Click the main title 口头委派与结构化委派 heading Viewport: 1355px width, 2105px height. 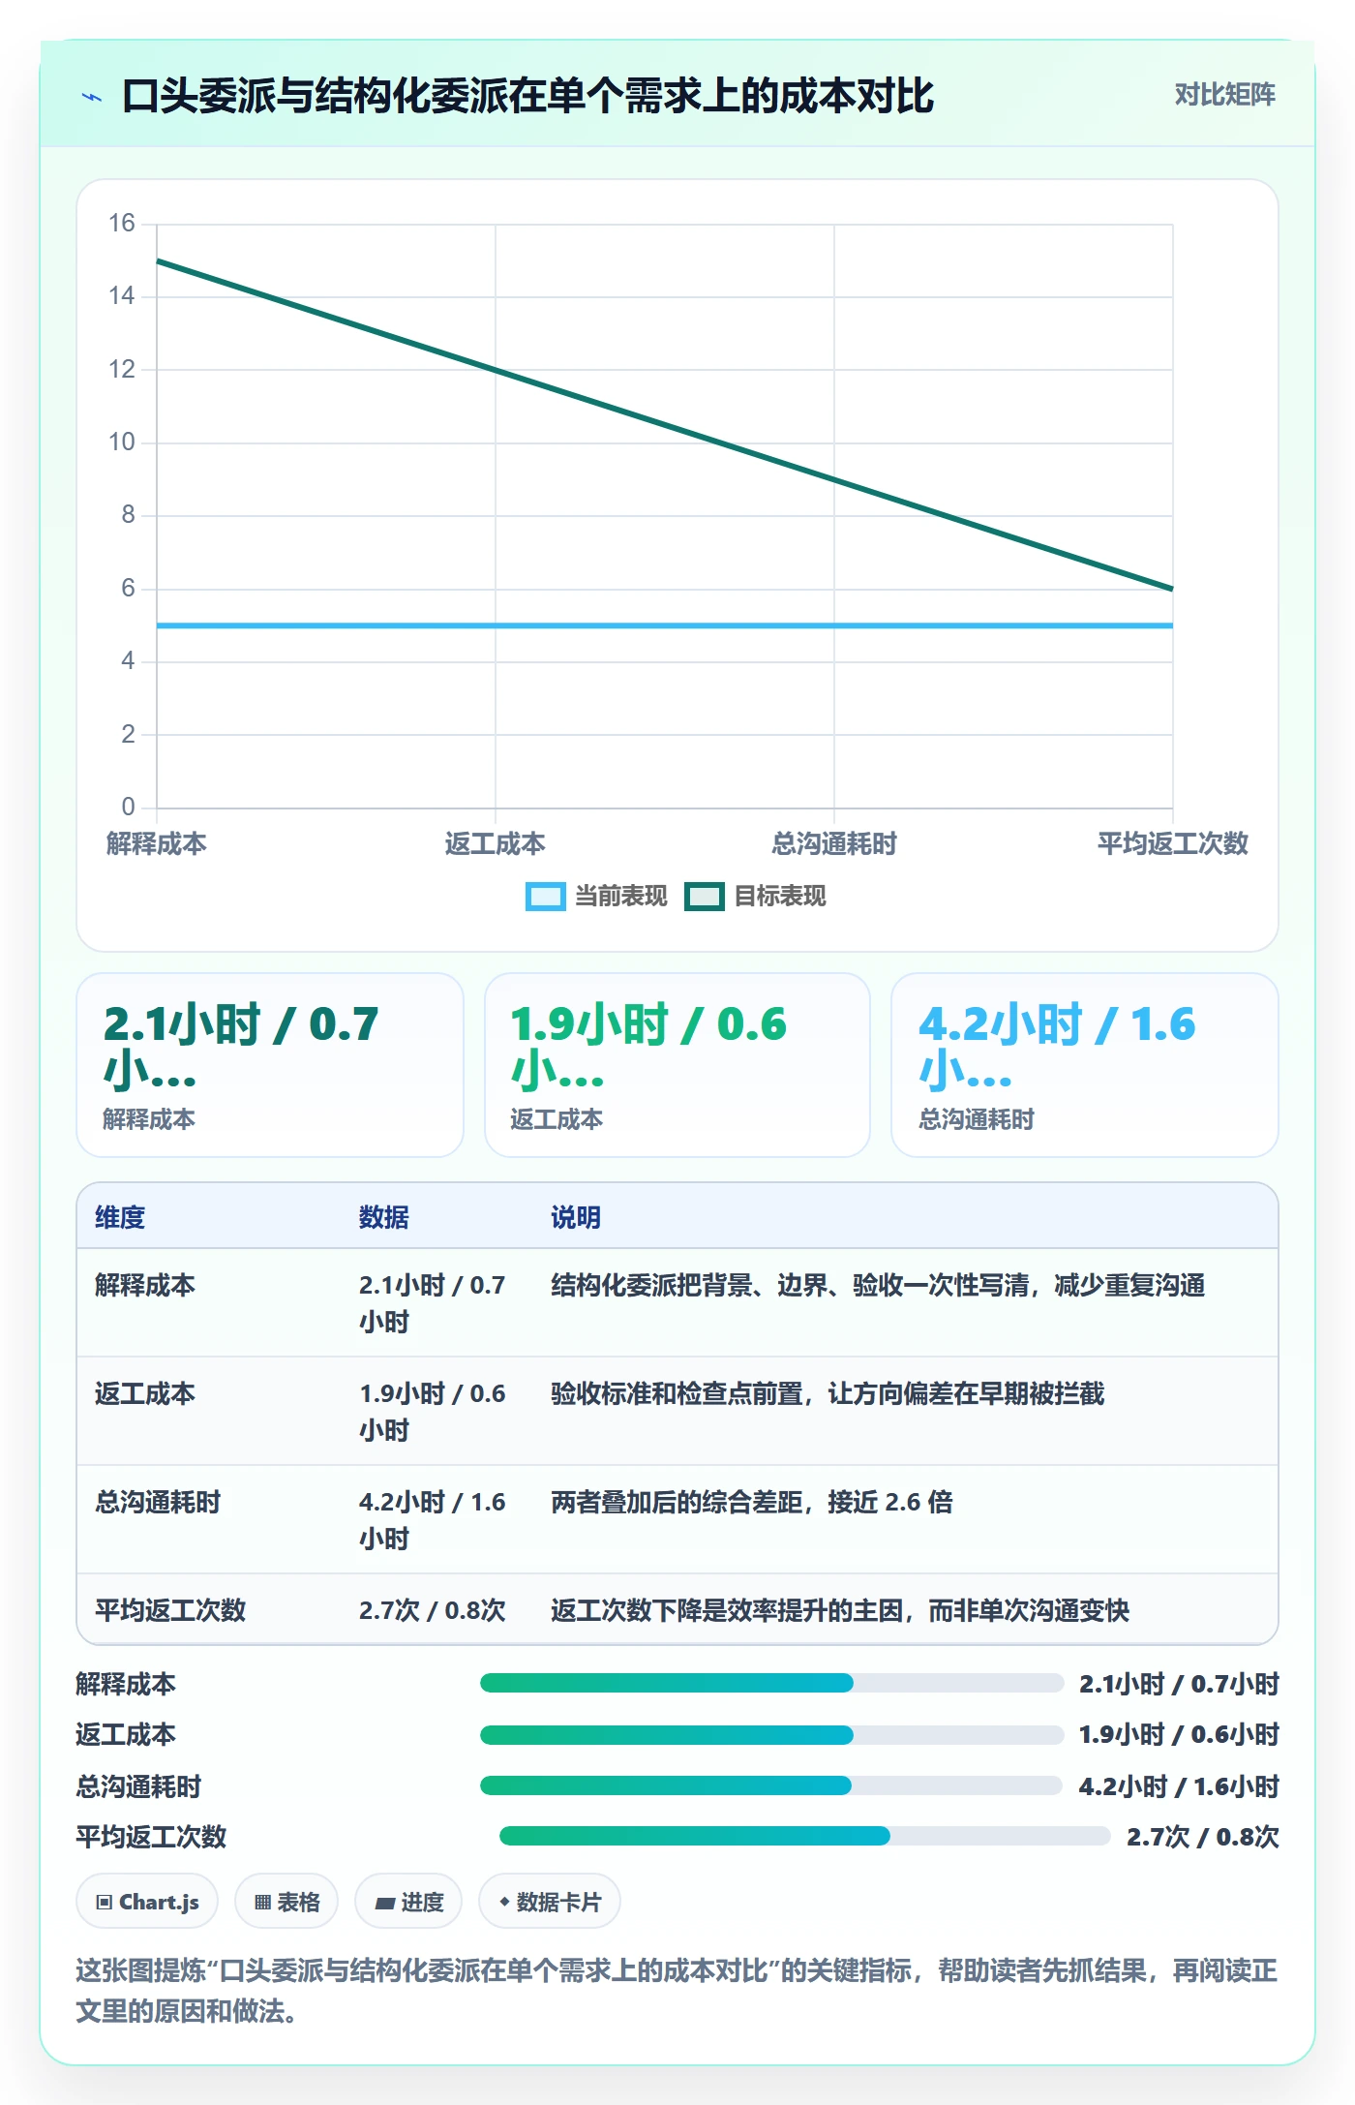[528, 96]
